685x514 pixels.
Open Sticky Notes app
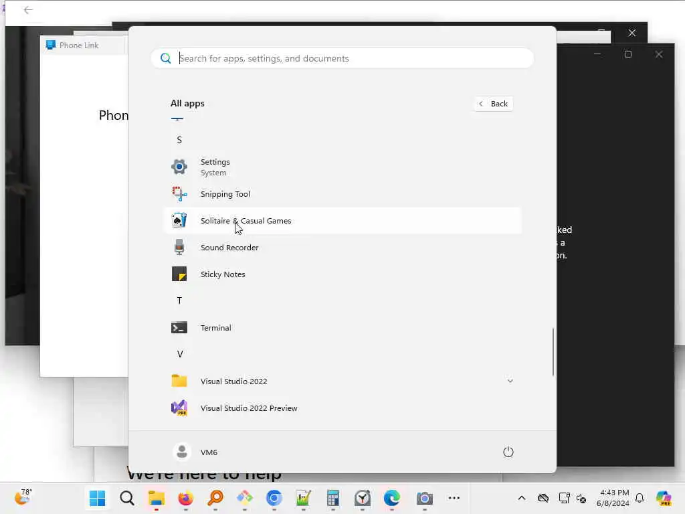[342, 274]
